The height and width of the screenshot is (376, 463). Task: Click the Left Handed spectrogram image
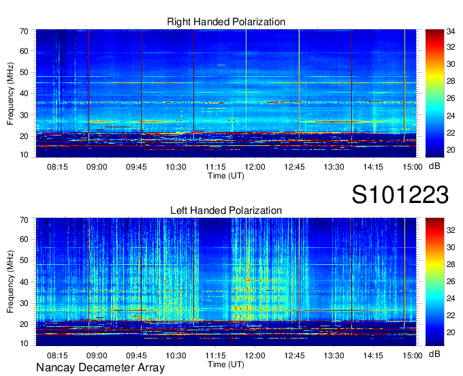[x=226, y=282]
